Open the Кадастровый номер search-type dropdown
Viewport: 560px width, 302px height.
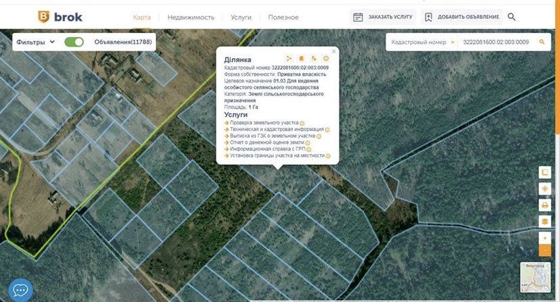point(423,42)
